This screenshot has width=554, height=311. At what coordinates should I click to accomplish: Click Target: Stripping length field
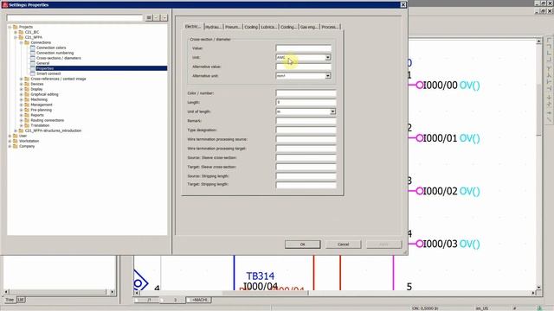tap(306, 185)
